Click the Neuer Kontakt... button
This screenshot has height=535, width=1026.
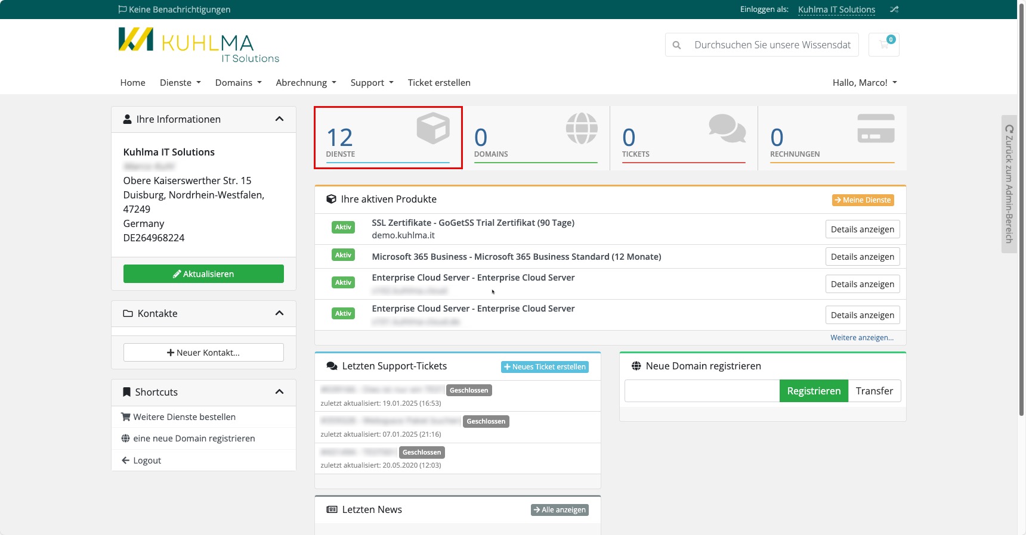point(203,353)
